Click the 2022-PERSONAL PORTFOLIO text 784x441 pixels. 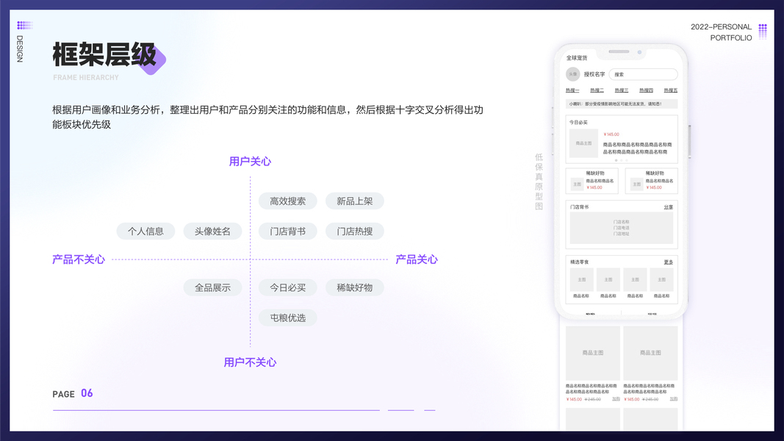pyautogui.click(x=721, y=32)
